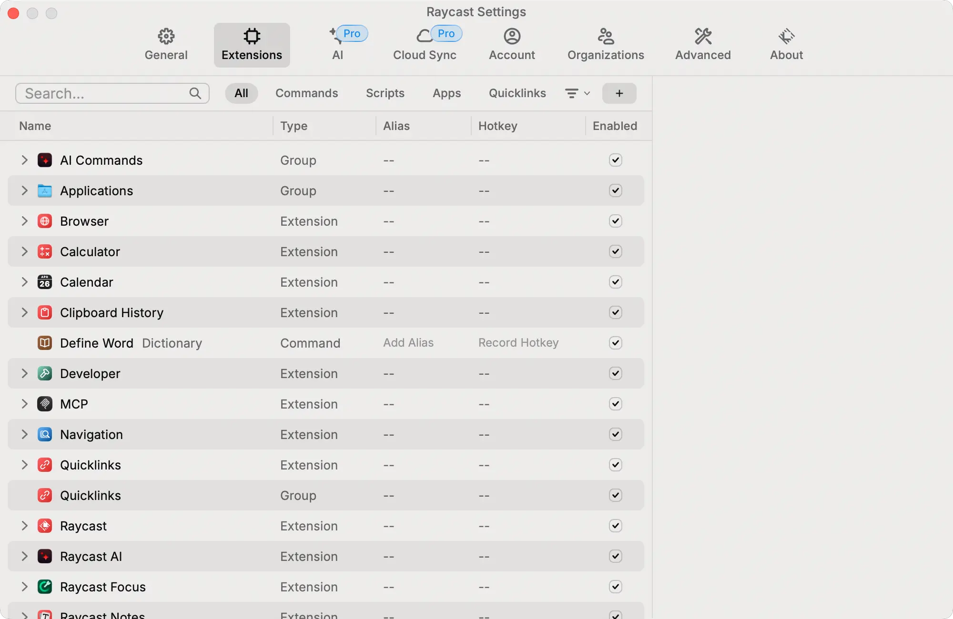The image size is (953, 619).
Task: Expand the Applications group
Action: point(25,190)
